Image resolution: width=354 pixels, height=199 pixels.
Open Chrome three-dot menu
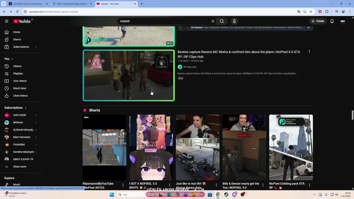click(x=350, y=12)
